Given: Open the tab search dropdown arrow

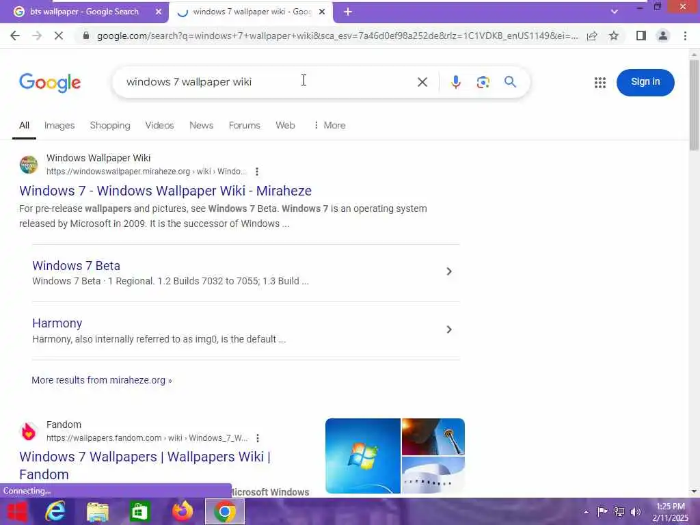Looking at the screenshot, I should tap(615, 12).
